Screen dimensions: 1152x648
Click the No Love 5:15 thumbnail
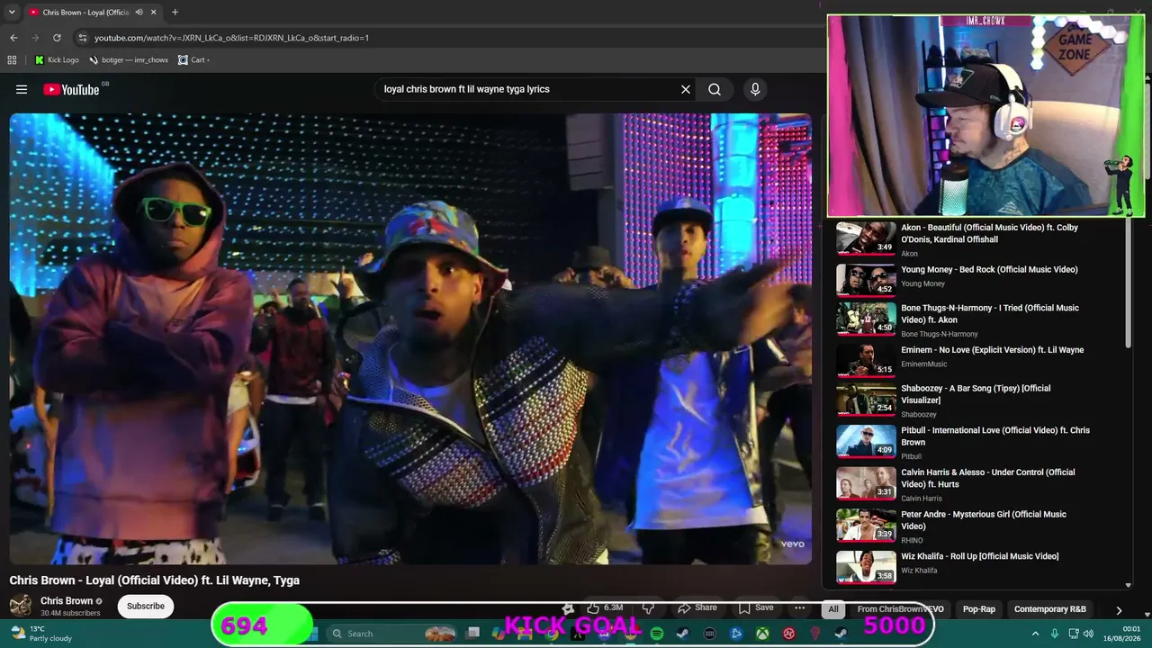[866, 361]
